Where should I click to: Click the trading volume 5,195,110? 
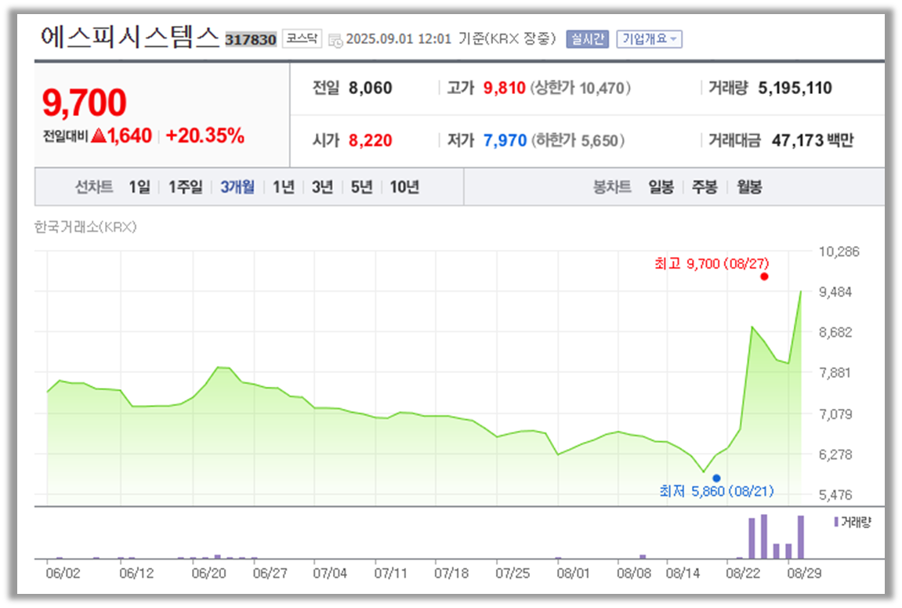tap(795, 88)
